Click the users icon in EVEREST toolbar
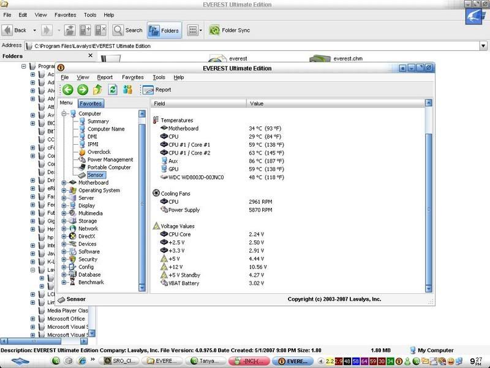 (128, 90)
